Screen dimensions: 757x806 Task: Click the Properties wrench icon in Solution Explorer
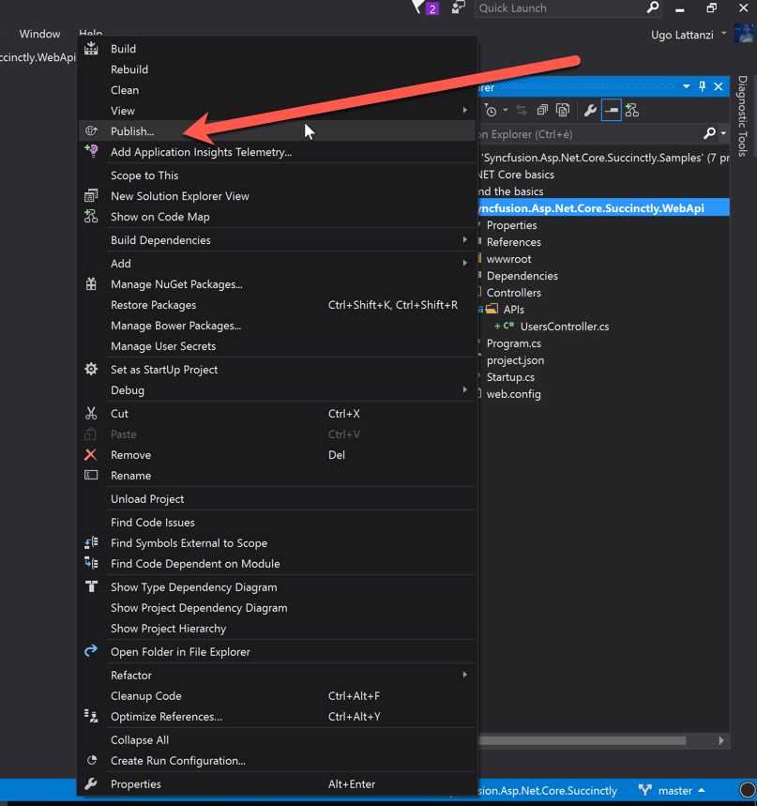click(589, 110)
